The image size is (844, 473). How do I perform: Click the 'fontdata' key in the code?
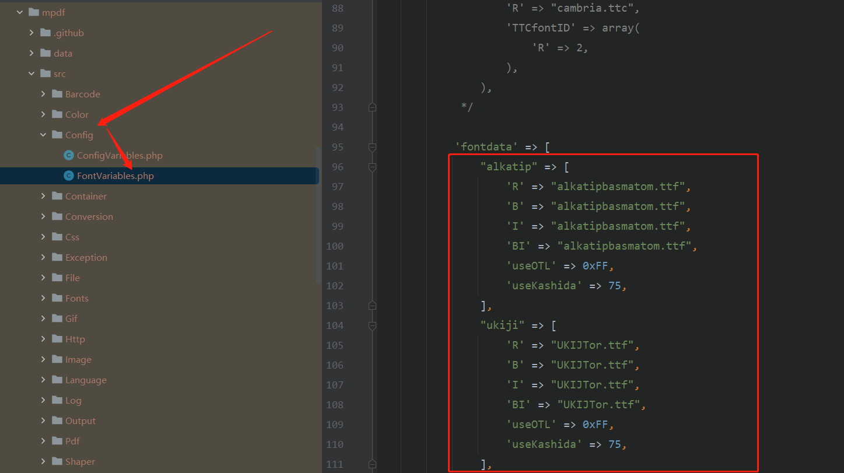pos(487,147)
